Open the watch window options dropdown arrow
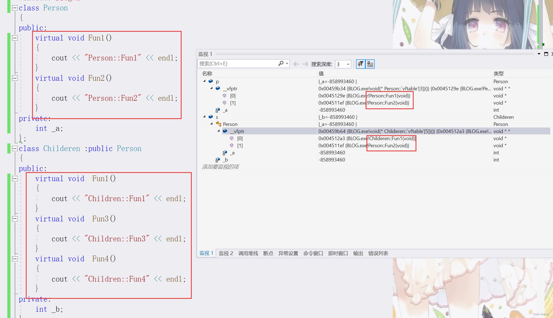The height and width of the screenshot is (318, 553). coord(539,54)
